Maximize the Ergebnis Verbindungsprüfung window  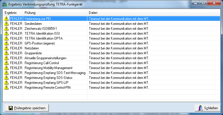(x=203, y=3)
